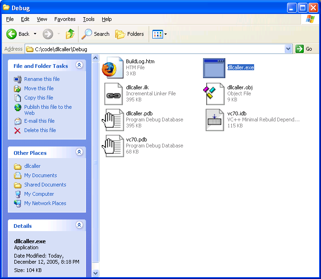Collapse the Details panel
Screen dimensions: 321x279
79,225
